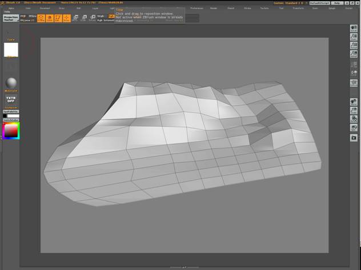Toggle Edit mode icon in toolbar
This screenshot has height=270, width=361.
pyautogui.click(x=58, y=18)
